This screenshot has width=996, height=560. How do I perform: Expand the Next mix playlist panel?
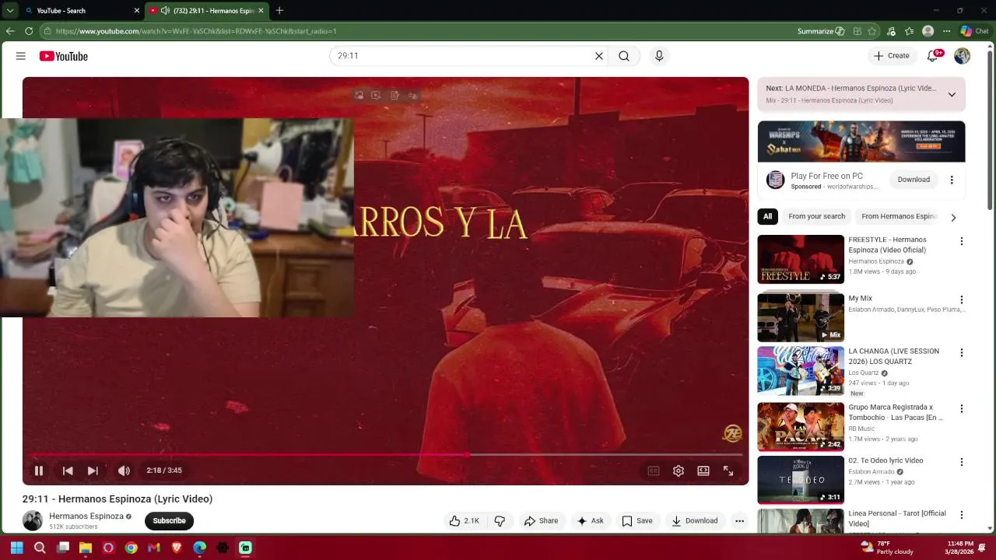point(952,94)
